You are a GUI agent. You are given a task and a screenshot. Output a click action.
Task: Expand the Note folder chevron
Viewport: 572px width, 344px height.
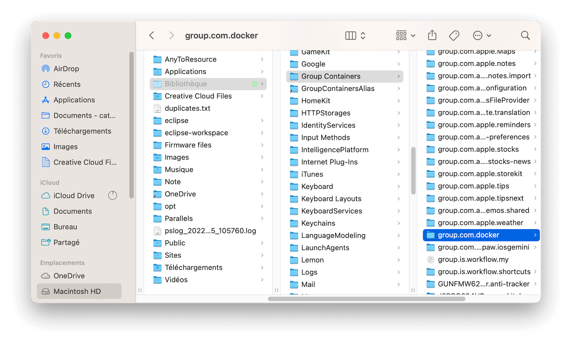pos(262,182)
